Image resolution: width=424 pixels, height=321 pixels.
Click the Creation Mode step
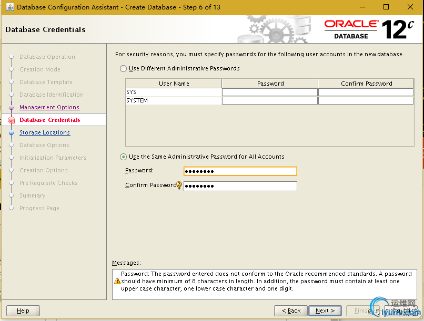coord(40,69)
